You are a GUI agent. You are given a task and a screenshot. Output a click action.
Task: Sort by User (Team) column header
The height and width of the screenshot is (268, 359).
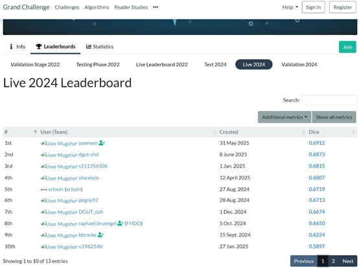click(x=128, y=132)
